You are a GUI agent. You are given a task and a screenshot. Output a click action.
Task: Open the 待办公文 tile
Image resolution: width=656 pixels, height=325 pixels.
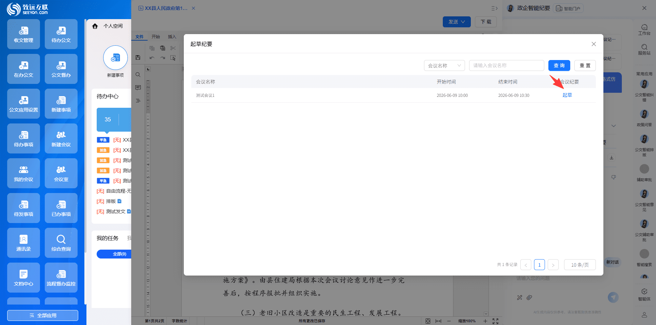pyautogui.click(x=61, y=34)
